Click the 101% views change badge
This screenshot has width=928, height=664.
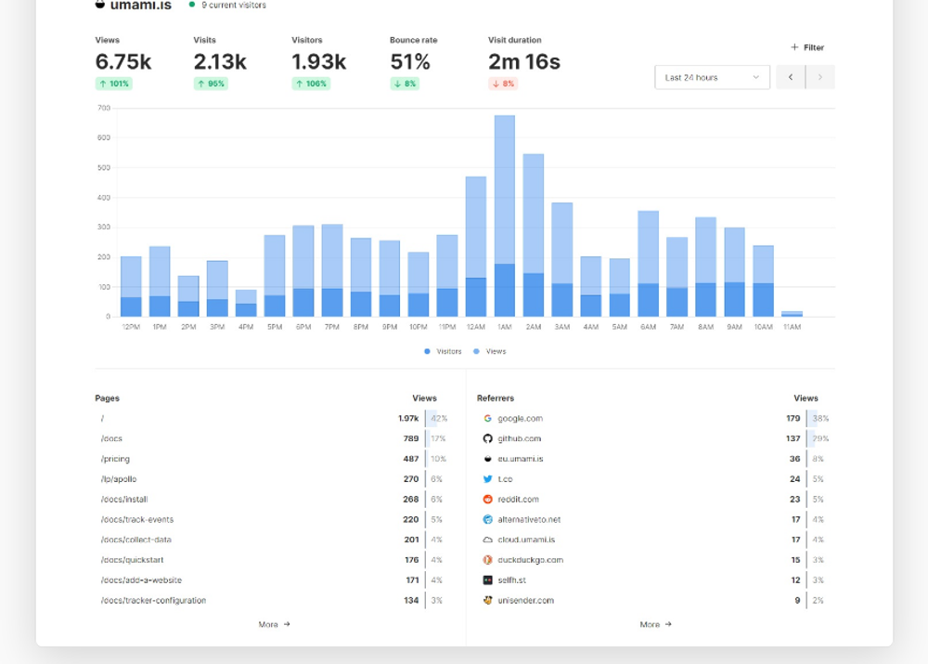coord(113,84)
